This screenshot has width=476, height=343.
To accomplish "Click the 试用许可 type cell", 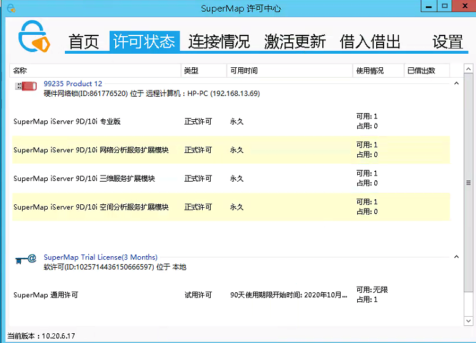I will (x=198, y=295).
